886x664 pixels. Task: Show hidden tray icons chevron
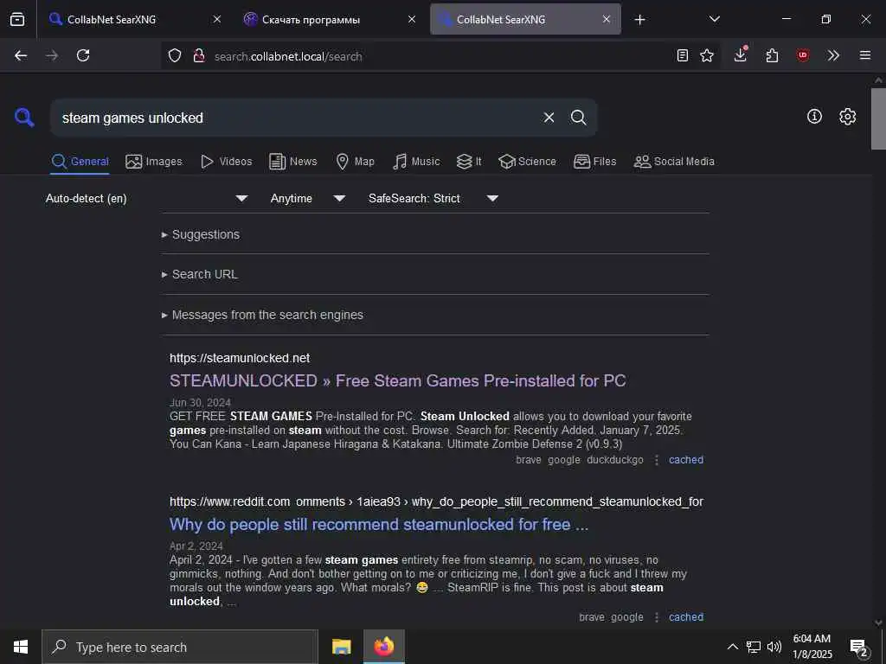click(x=732, y=647)
